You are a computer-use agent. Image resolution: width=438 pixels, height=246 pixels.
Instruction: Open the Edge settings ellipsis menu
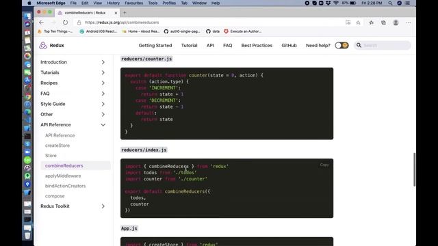[409, 23]
